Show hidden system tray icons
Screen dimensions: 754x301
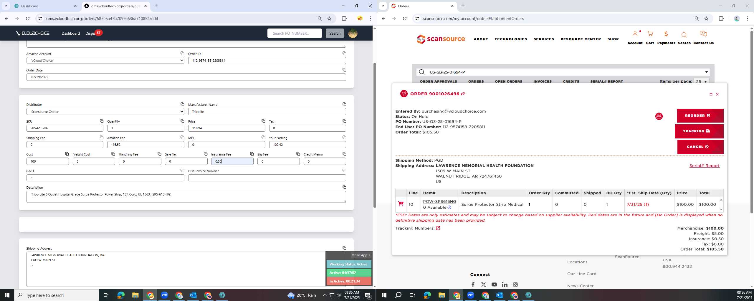coord(325,295)
